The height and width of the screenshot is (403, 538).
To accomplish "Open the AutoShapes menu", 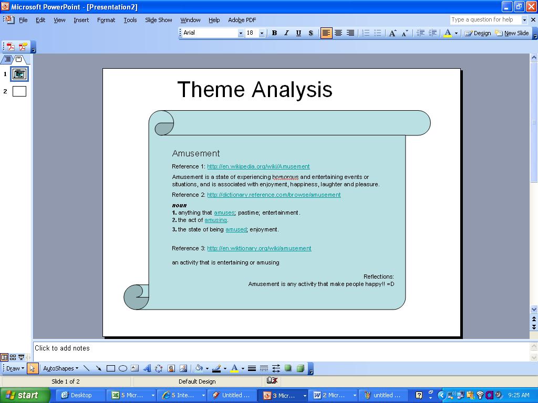I will pos(58,368).
